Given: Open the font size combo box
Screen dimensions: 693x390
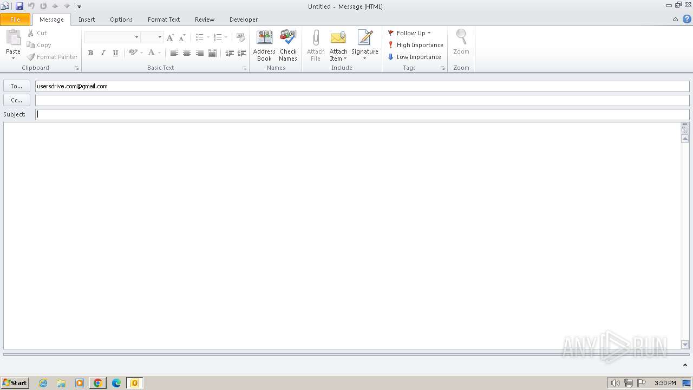Looking at the screenshot, I should point(152,37).
